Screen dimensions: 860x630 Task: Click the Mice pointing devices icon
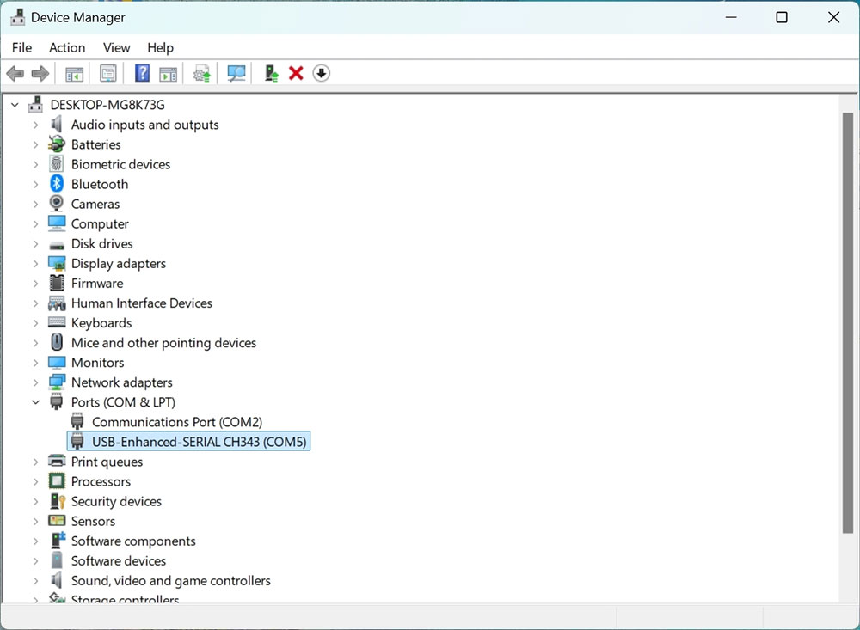tap(57, 342)
